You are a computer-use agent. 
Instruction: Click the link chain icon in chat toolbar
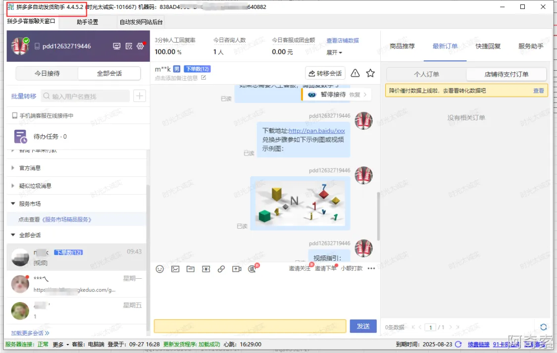(221, 269)
